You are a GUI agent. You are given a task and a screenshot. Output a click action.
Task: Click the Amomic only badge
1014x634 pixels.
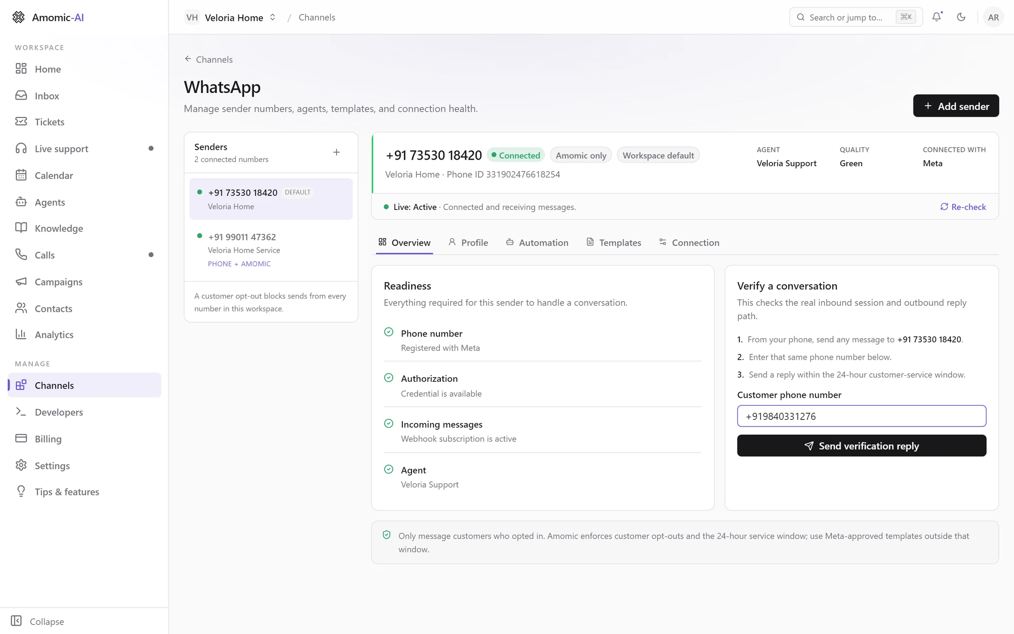point(581,155)
